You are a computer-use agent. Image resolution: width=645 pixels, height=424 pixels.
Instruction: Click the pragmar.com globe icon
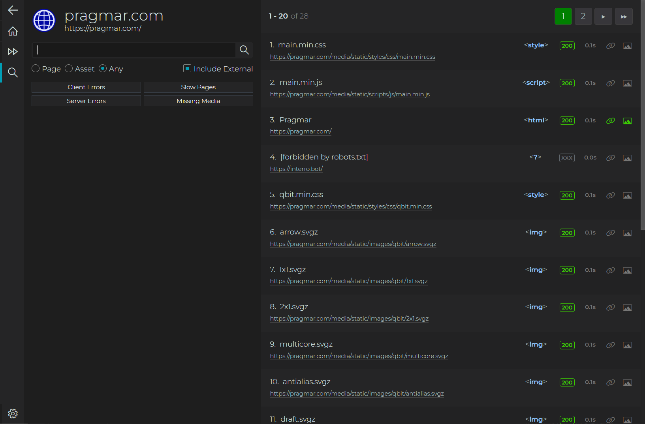tap(44, 21)
